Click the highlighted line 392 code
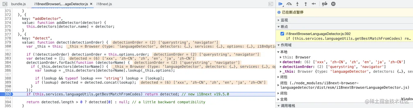The width and height of the screenshot is (413, 108). click(128, 94)
